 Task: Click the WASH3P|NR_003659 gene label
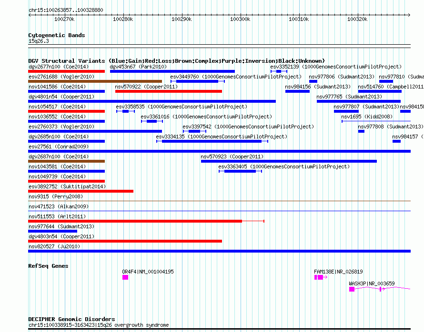[372, 283]
